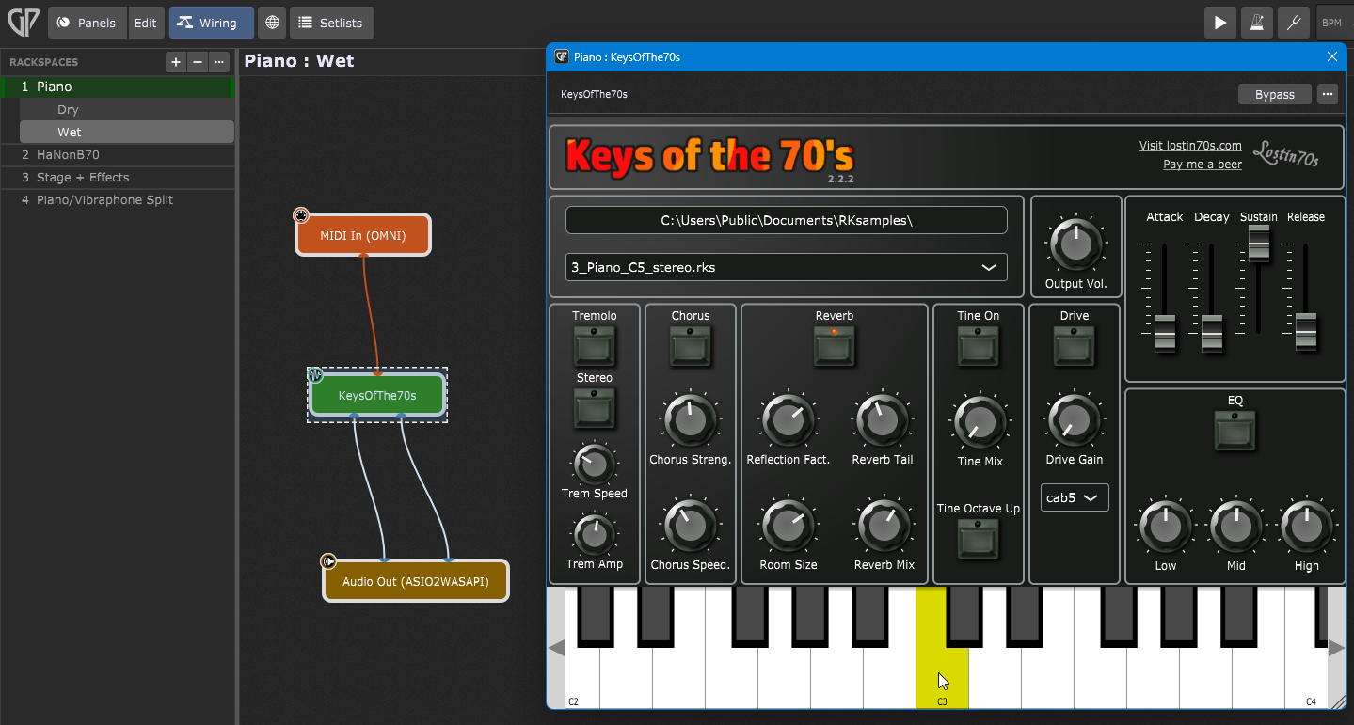Enable the Chorus switch

pyautogui.click(x=691, y=346)
